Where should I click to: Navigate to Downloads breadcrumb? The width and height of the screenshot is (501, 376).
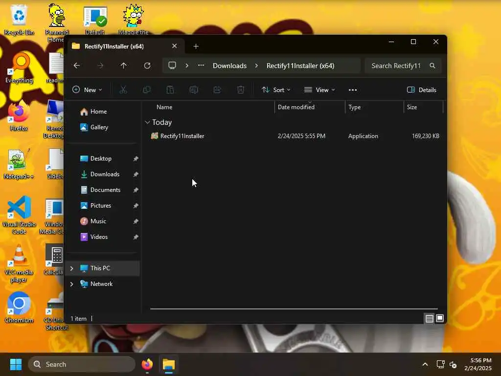pyautogui.click(x=229, y=66)
